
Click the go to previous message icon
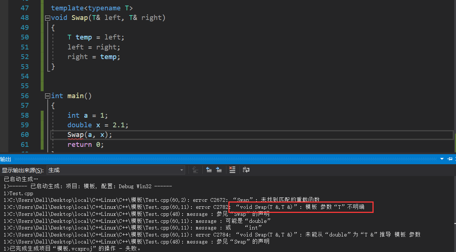(209, 170)
